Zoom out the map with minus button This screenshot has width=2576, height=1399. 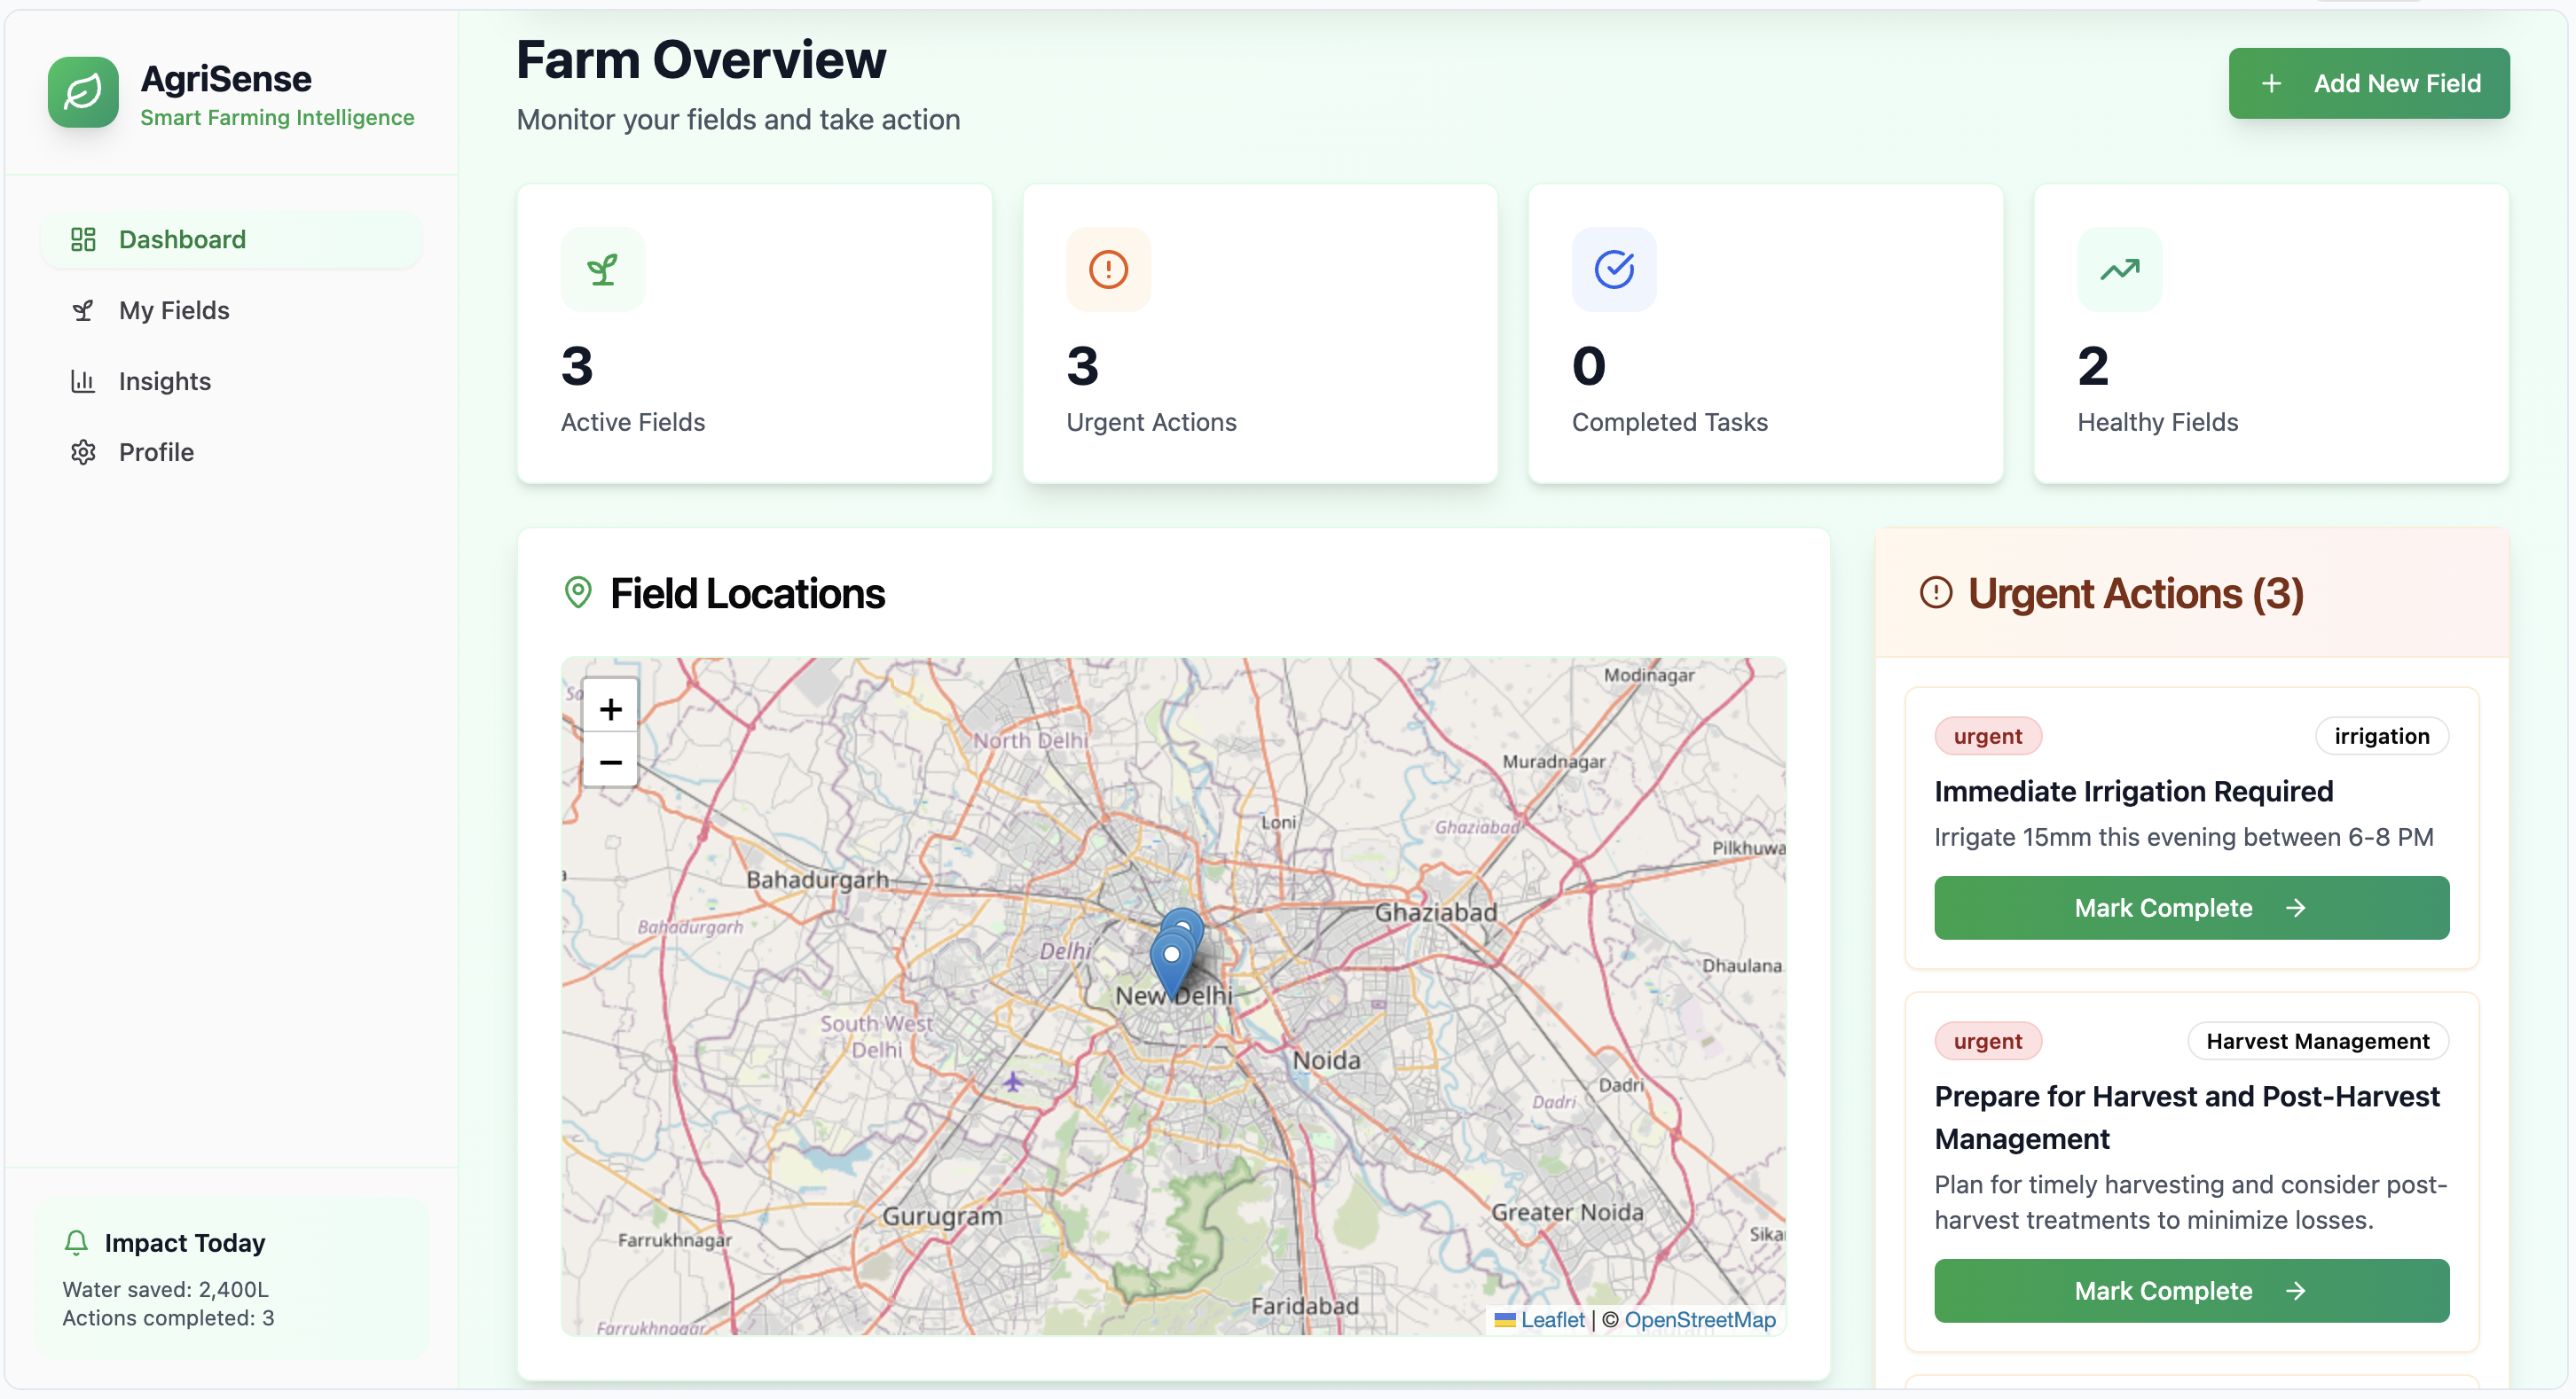[x=610, y=762]
